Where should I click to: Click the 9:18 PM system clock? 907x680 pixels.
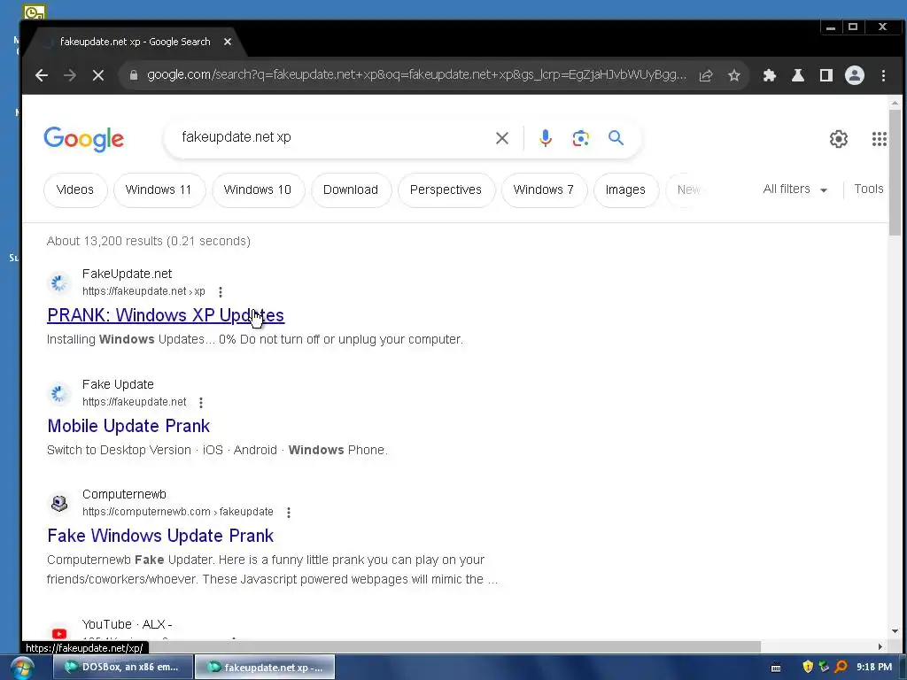pyautogui.click(x=874, y=667)
